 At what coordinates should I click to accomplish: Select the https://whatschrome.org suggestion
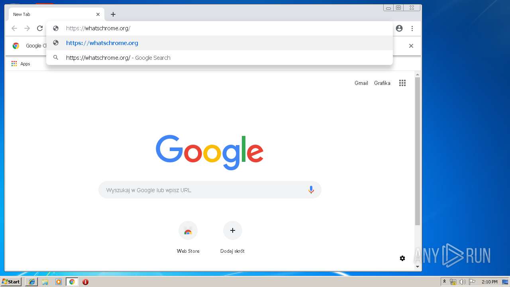click(220, 43)
